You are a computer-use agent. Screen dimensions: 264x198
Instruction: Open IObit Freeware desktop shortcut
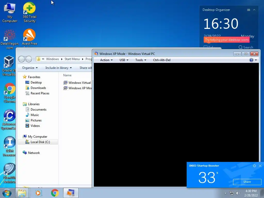[x=9, y=146]
